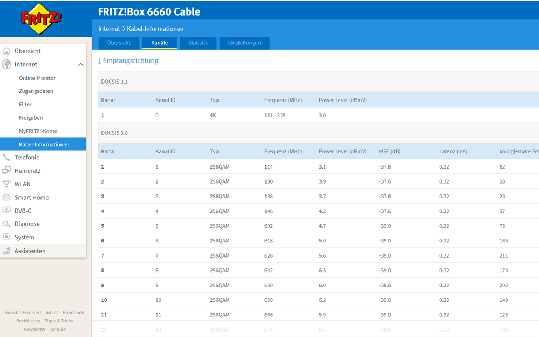Open the Übersicht tab in Kabel-Informationen
This screenshot has height=337, width=539.
click(x=119, y=43)
